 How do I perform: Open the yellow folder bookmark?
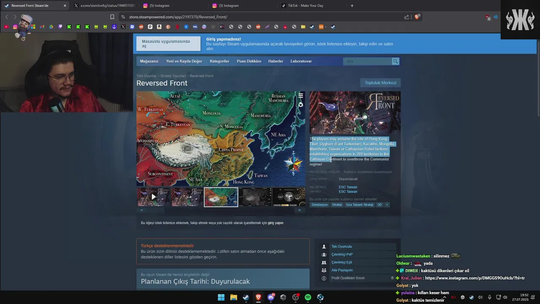pos(303,27)
